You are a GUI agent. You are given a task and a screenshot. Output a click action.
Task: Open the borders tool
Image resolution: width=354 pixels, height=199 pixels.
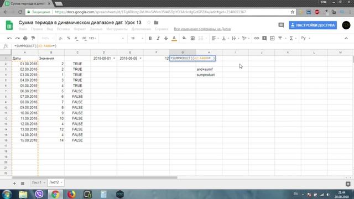point(192,38)
